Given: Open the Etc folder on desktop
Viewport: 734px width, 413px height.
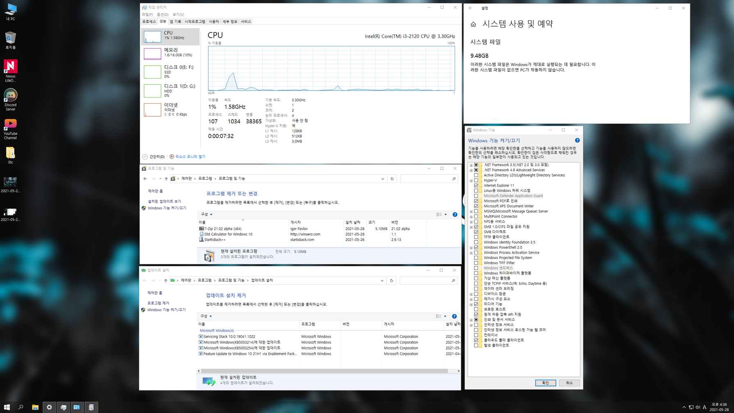Looking at the screenshot, I should click(10, 155).
